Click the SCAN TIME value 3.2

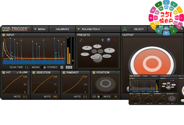[x=26, y=67]
